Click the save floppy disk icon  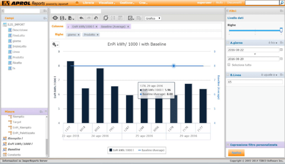(62, 18)
